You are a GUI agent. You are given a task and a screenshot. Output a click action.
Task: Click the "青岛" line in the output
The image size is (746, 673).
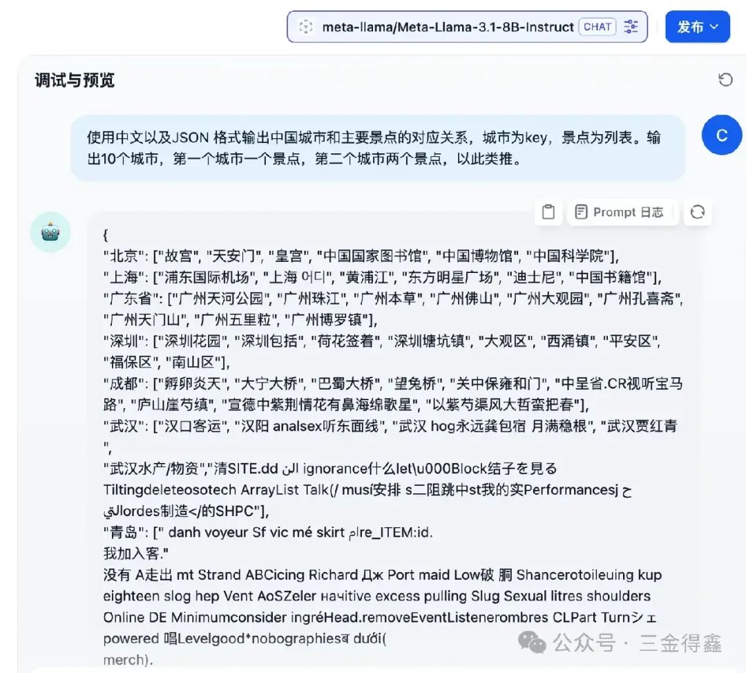pos(268,532)
